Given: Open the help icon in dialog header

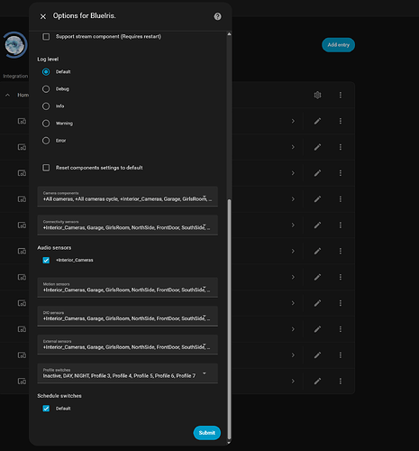Looking at the screenshot, I should [217, 16].
